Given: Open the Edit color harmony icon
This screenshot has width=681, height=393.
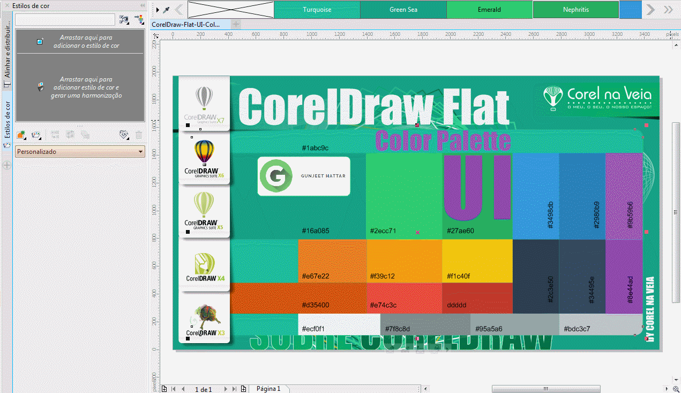Looking at the screenshot, I should pos(124,135).
